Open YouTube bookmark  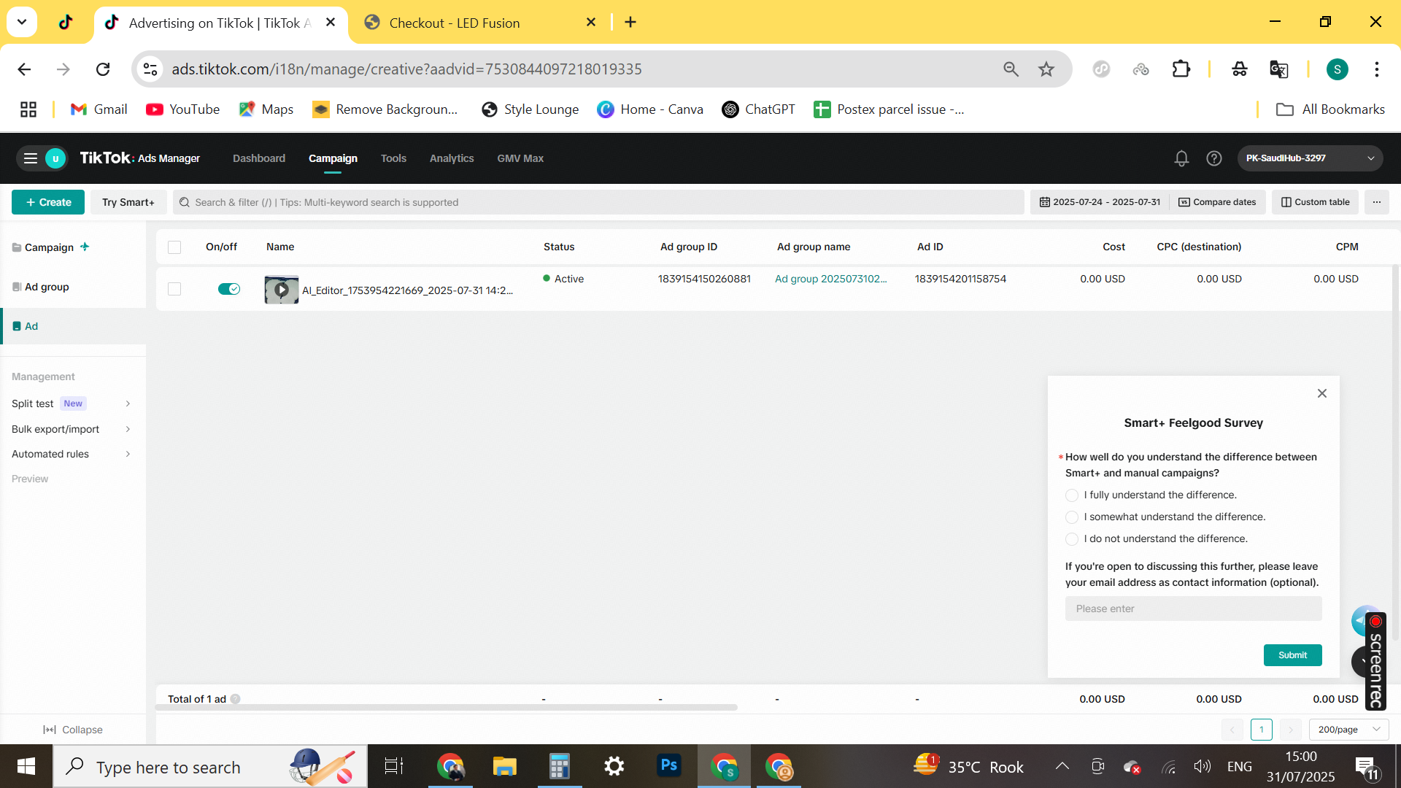click(x=182, y=109)
